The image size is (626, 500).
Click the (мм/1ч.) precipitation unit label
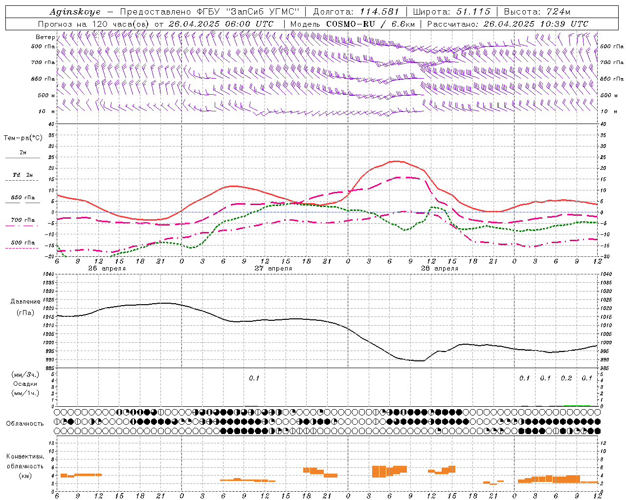pos(25,393)
